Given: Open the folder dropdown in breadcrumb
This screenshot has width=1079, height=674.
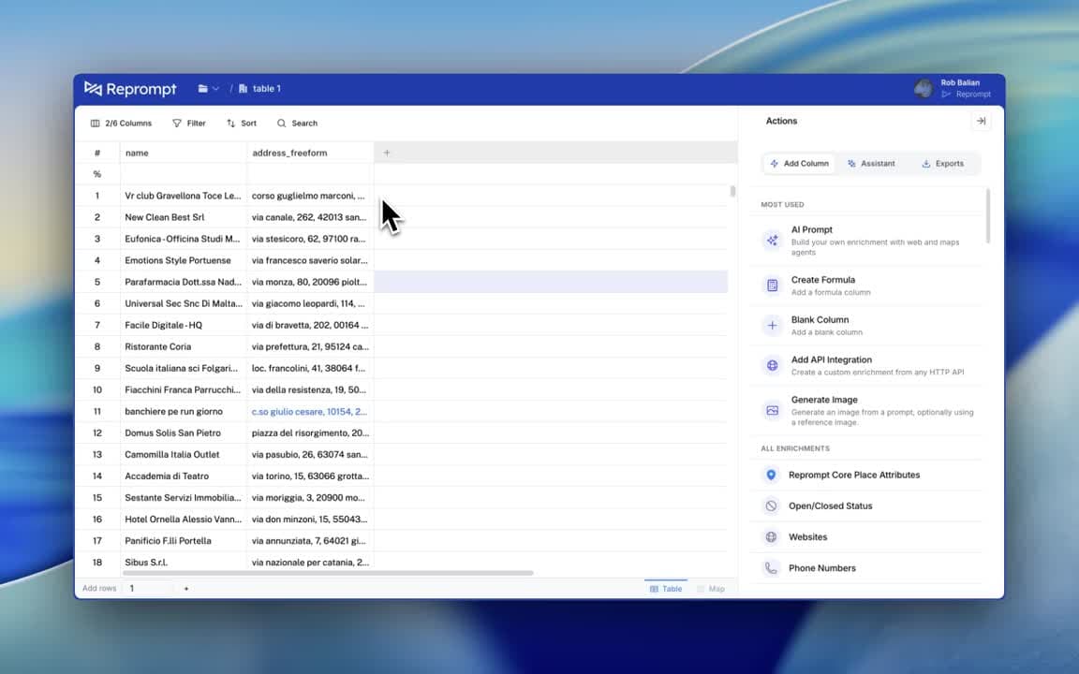Looking at the screenshot, I should pyautogui.click(x=208, y=89).
